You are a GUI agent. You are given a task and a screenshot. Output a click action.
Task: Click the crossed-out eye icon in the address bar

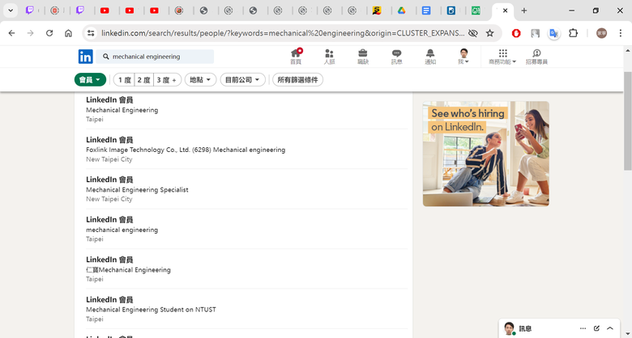[x=473, y=33]
